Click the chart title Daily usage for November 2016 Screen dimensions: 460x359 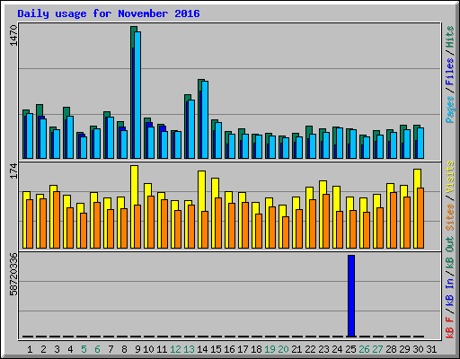click(x=109, y=13)
